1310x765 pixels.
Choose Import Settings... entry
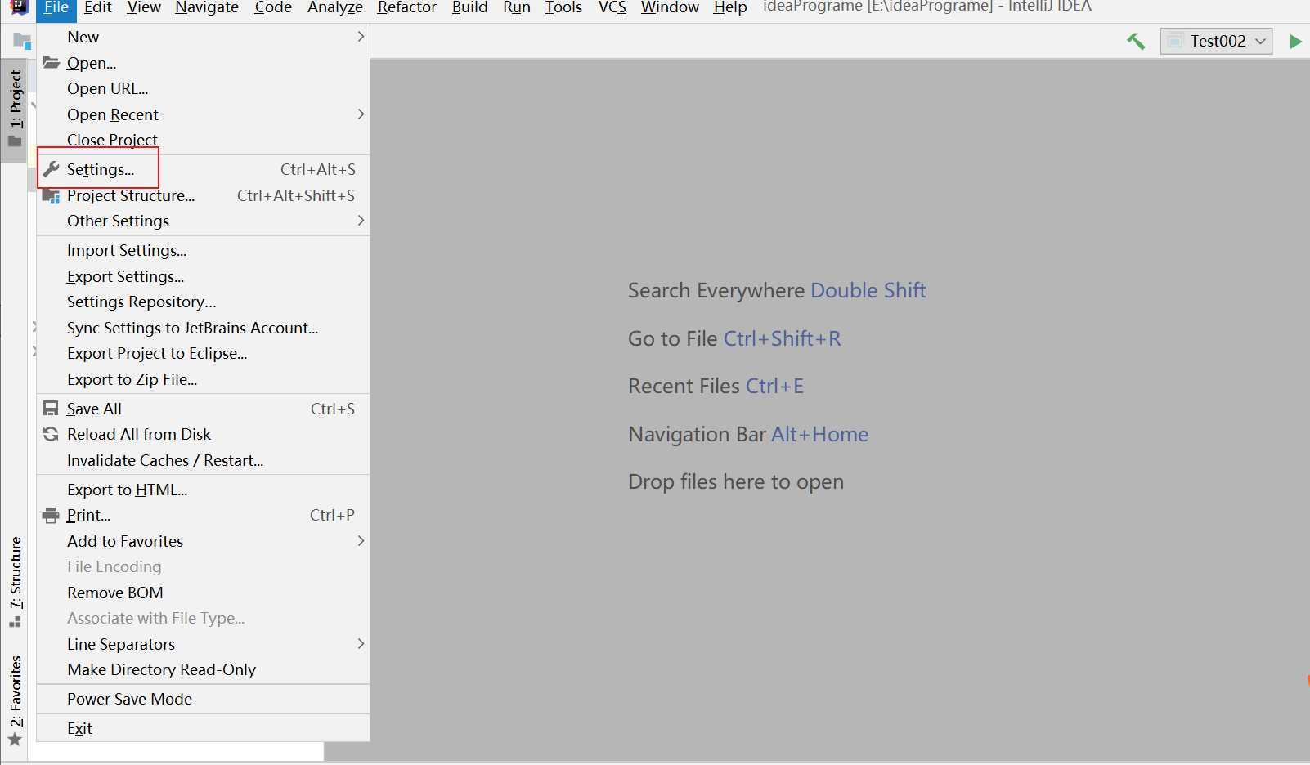click(x=203, y=250)
